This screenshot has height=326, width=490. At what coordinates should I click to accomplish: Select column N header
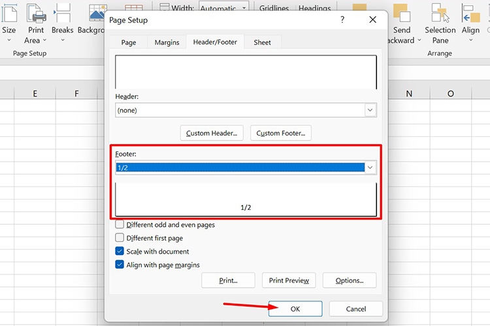[409, 93]
